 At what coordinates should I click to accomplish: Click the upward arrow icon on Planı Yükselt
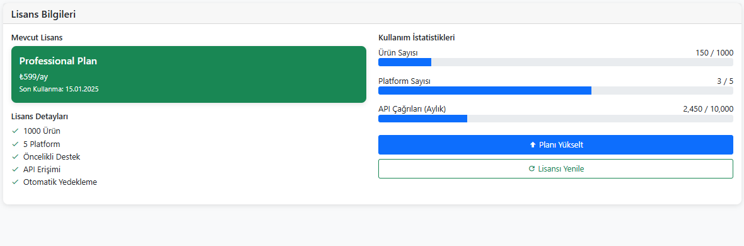[532, 145]
